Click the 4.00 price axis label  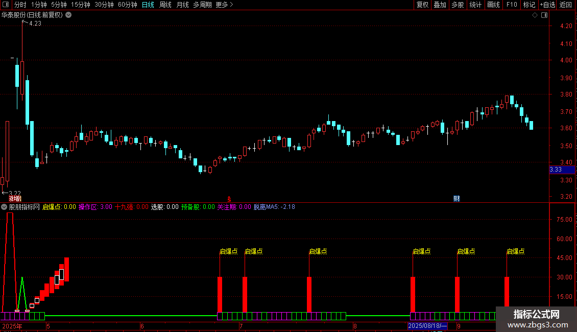566,60
